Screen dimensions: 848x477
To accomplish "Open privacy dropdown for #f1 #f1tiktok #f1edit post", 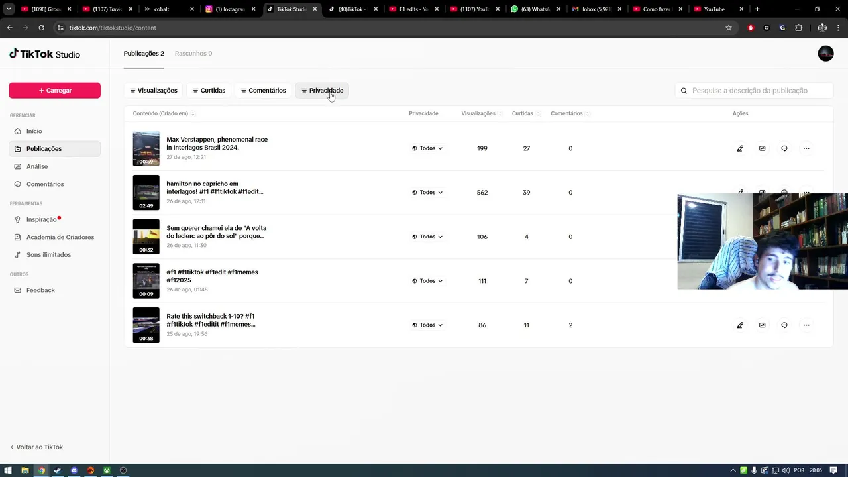I will (x=427, y=281).
